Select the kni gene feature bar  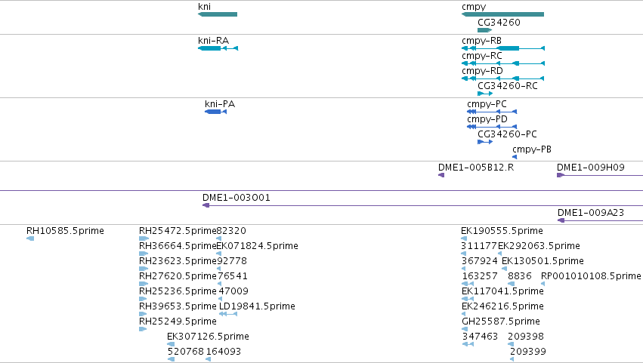click(x=218, y=14)
